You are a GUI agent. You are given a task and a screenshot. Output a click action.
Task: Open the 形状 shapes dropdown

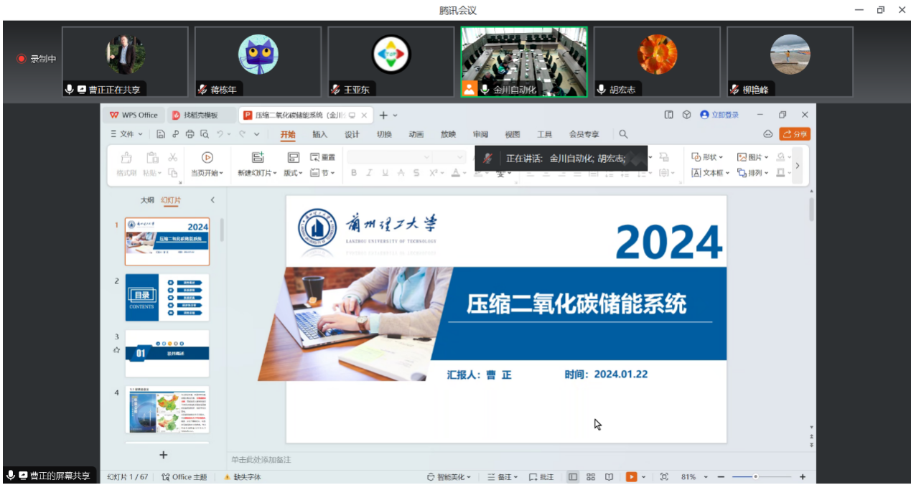[x=707, y=157]
